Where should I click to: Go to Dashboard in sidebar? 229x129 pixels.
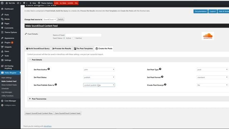[9, 9]
